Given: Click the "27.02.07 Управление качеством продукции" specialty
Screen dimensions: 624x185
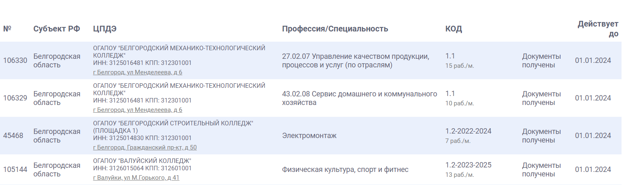Looking at the screenshot, I should click(355, 56).
